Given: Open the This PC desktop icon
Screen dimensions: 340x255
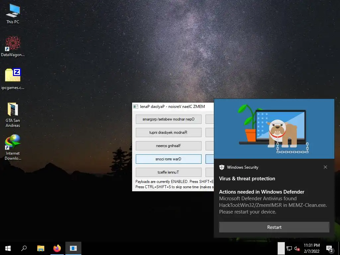Looking at the screenshot, I should coord(13,14).
